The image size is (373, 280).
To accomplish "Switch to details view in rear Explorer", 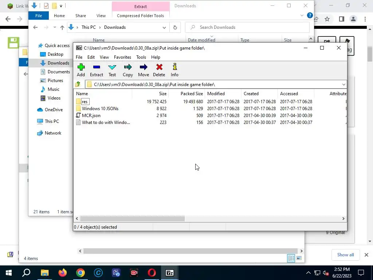I will 291,258.
